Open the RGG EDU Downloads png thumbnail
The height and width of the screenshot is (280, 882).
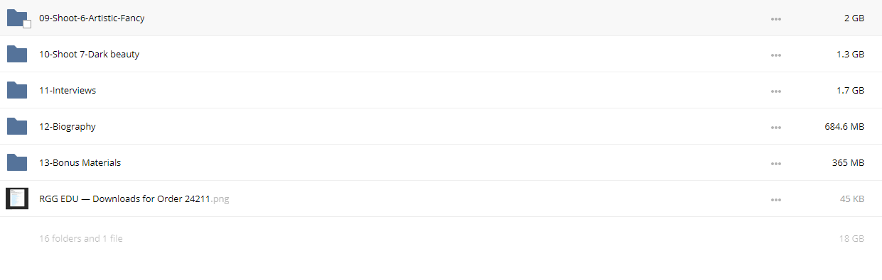(17, 198)
